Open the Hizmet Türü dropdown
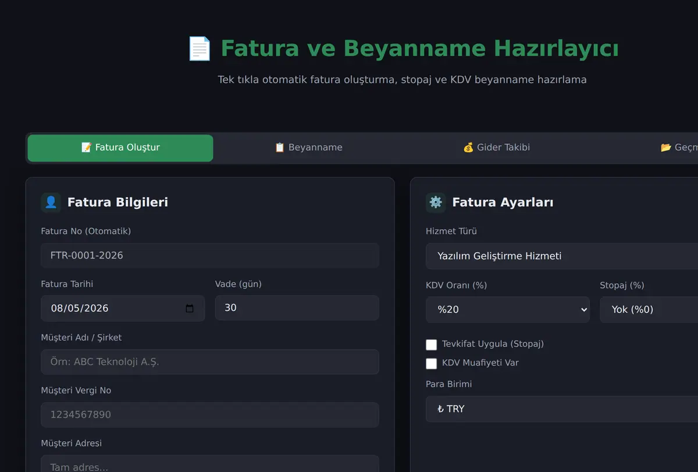The height and width of the screenshot is (472, 698). 562,256
